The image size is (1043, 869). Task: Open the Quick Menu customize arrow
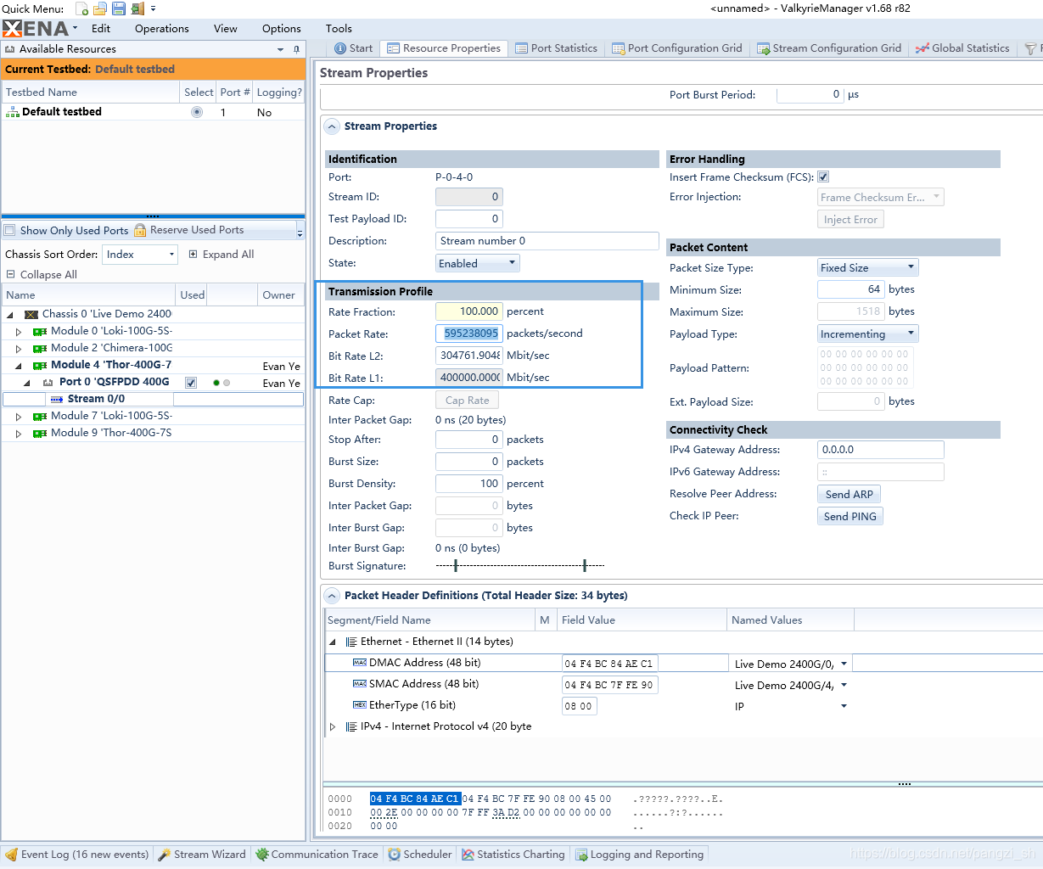[154, 8]
